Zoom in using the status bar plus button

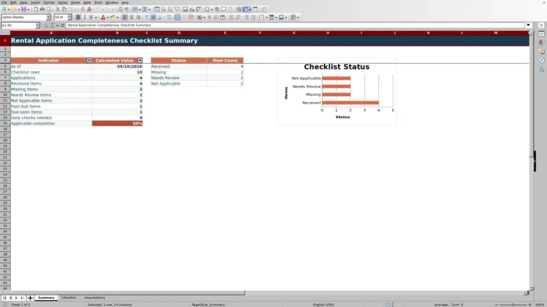pos(530,304)
